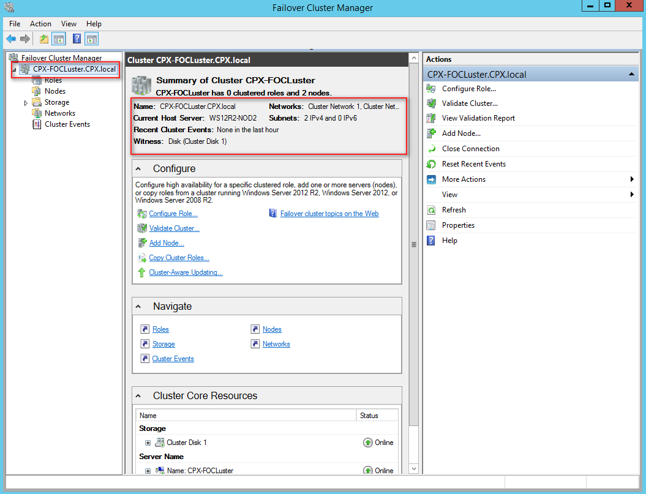Viewport: 646px width, 494px height.
Task: Click the Add Node... link in Configure section
Action: pyautogui.click(x=167, y=243)
